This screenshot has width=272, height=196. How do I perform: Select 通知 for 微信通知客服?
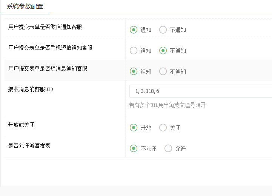tap(134, 30)
